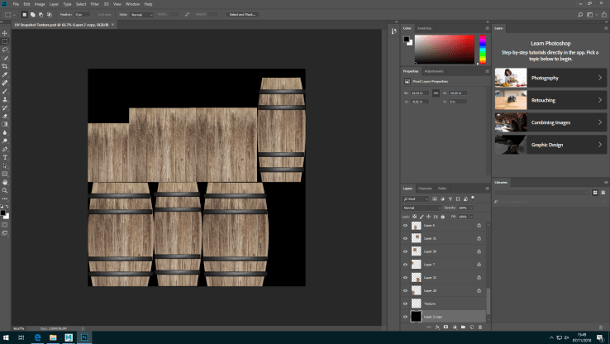Open the Window menu
610x344 pixels.
coord(132,4)
